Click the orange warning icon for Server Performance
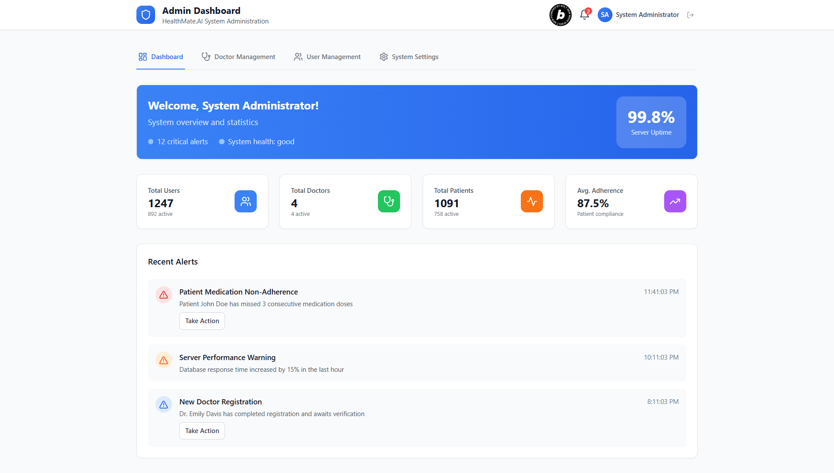This screenshot has height=473, width=834. (164, 361)
